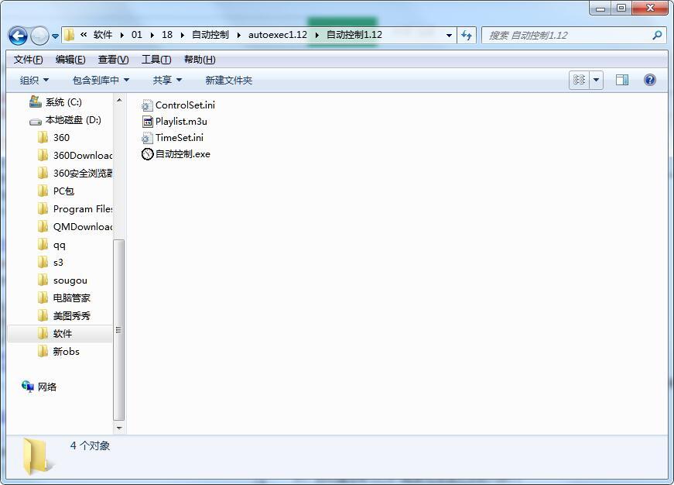Navigate to 01 breadcrumb segment

[137, 34]
